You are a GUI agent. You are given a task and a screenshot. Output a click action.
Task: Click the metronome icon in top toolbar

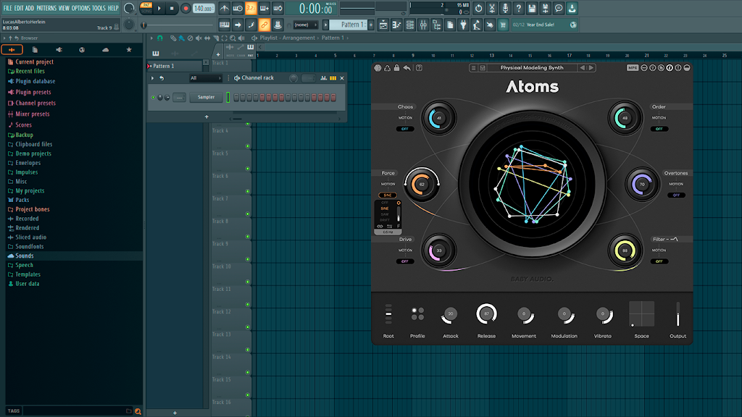[225, 8]
